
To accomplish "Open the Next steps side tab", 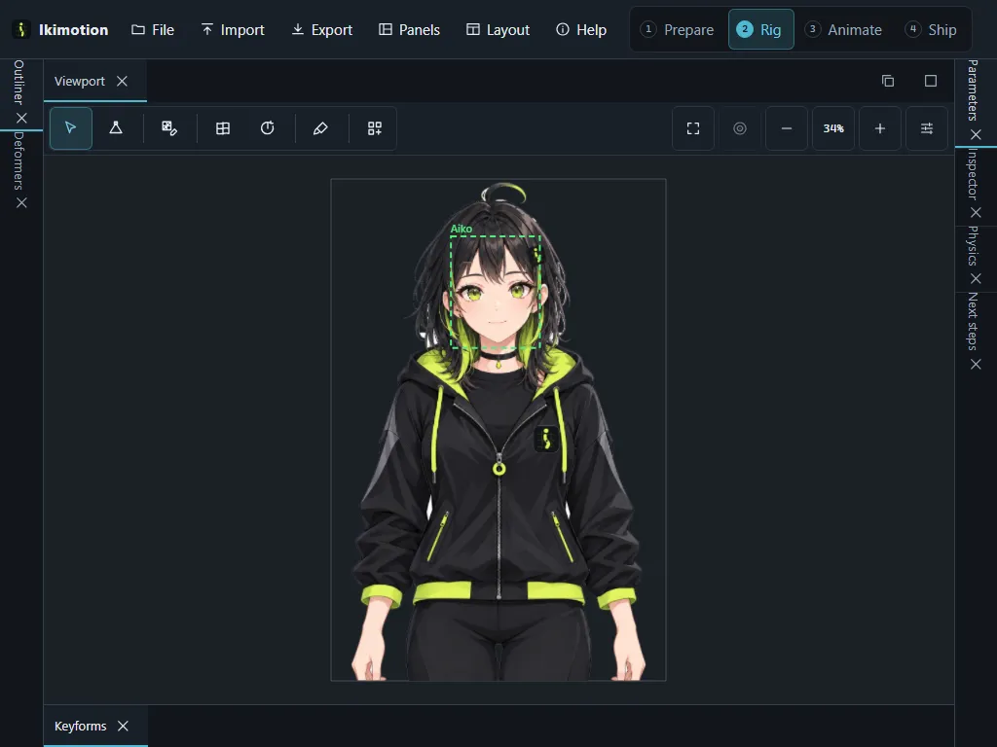I will tap(973, 321).
